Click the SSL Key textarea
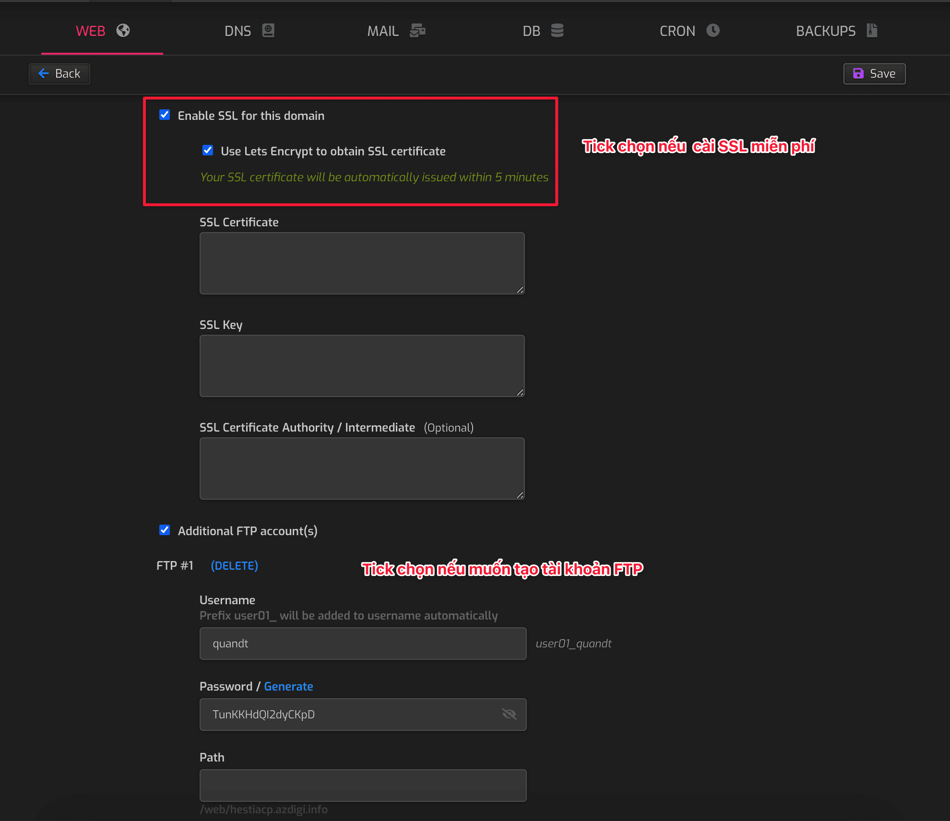 pos(362,366)
